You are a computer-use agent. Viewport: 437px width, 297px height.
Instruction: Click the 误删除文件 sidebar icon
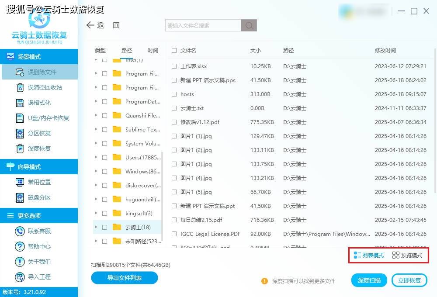coord(20,72)
